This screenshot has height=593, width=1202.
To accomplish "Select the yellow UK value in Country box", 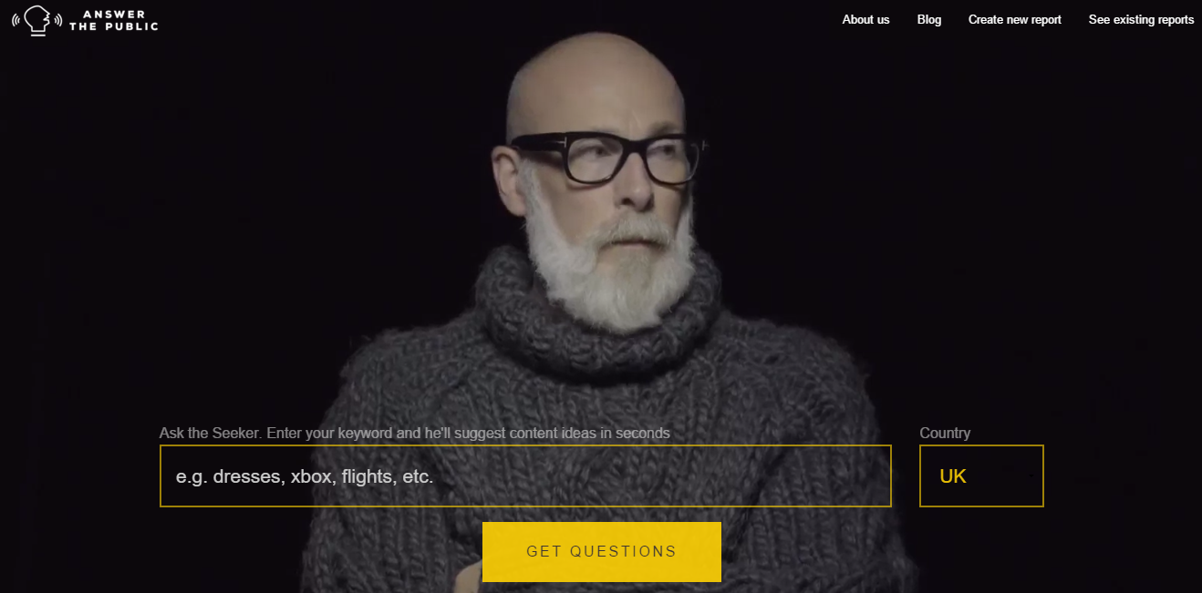I will pos(953,475).
